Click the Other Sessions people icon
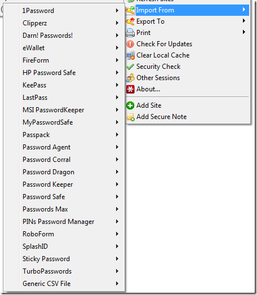The height and width of the screenshot is (295, 257). (130, 78)
